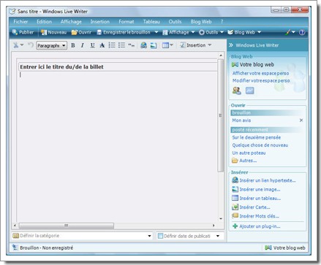Expand the Enregistrer le brouillon dropdown arrow
The height and width of the screenshot is (265, 321).
tap(156, 32)
